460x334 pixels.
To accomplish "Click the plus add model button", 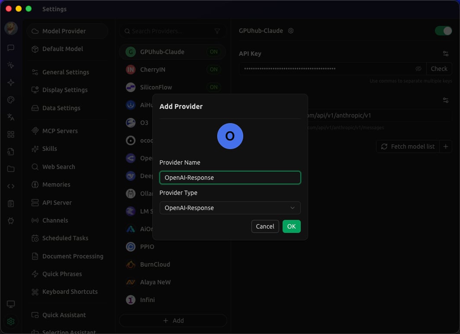I will click(x=446, y=146).
